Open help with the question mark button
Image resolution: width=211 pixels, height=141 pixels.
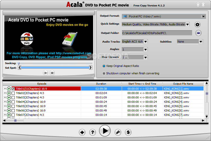pos(93,132)
